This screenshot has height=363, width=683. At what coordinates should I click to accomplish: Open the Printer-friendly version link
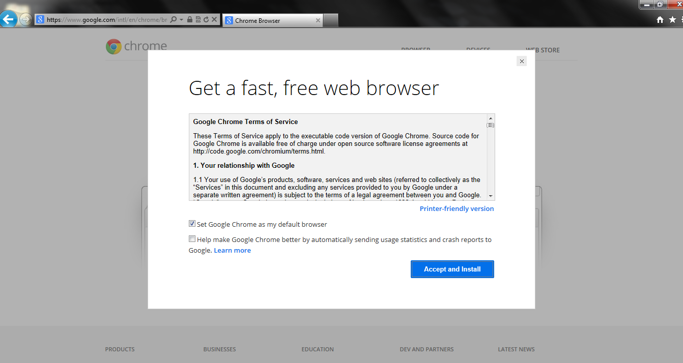coord(457,208)
